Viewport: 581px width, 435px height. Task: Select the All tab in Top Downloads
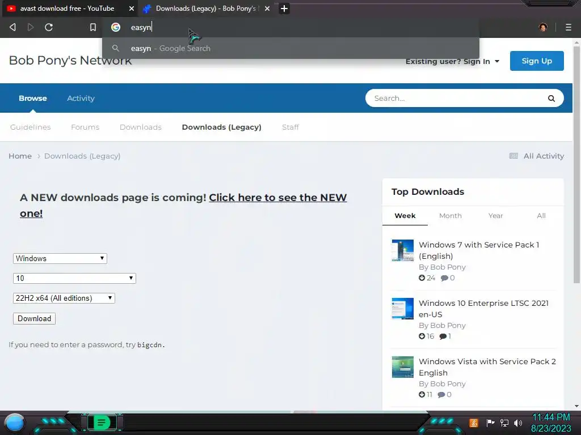541,216
